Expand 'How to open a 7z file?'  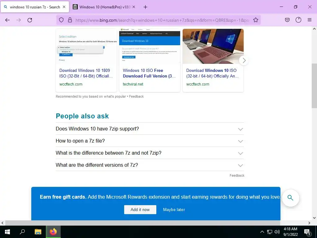pos(150,141)
